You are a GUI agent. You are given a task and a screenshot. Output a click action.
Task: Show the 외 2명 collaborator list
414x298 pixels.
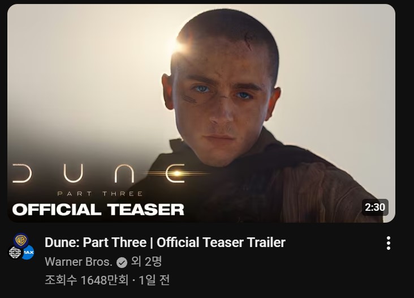tap(146, 262)
